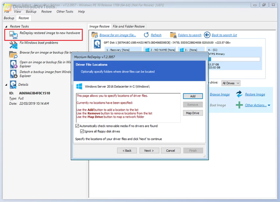Select the Restore tab below menu bar
The height and width of the screenshot is (202, 280).
click(24, 18)
